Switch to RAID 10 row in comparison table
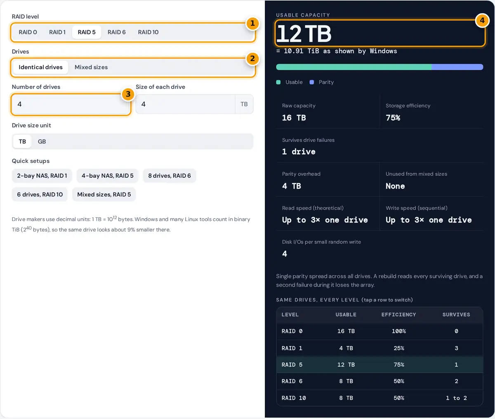Screen dimensions: 495x419 click(x=379, y=398)
